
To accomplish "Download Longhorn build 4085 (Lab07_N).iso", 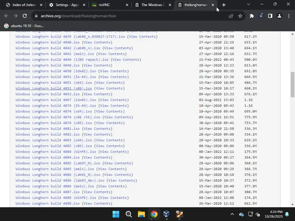I will pyautogui.click(x=58, y=163).
